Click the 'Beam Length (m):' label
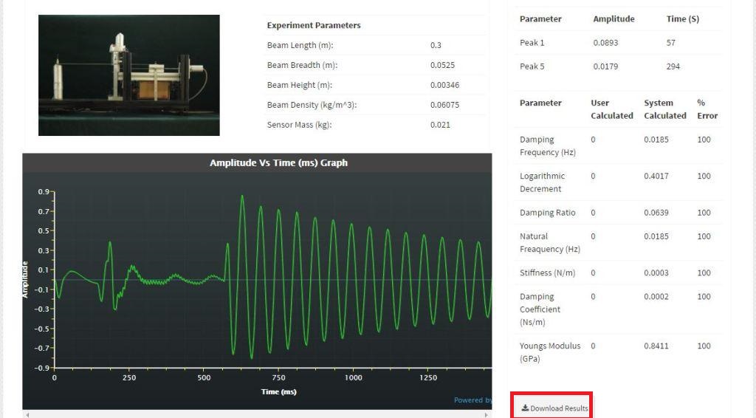The width and height of the screenshot is (756, 418). tap(300, 45)
